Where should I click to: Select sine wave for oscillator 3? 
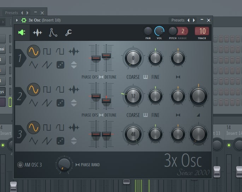(34, 128)
